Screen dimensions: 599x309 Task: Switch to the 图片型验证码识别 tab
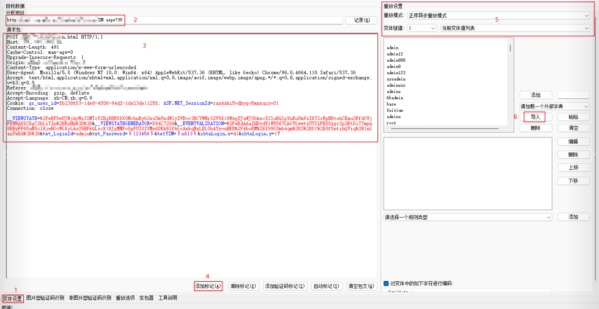(x=45, y=298)
